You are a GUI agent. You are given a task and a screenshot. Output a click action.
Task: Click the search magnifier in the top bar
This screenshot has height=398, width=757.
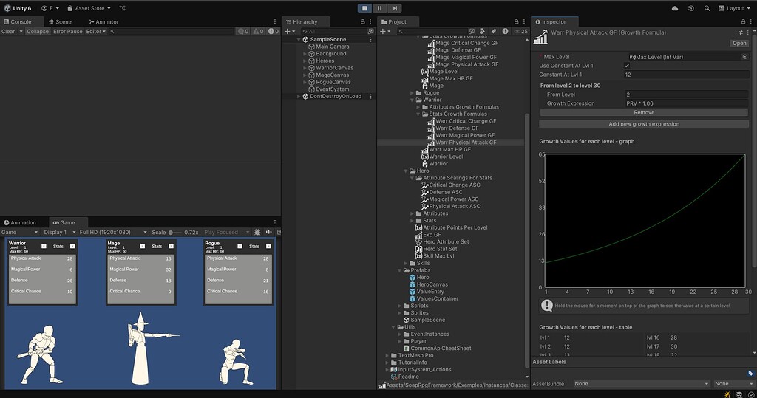(707, 8)
